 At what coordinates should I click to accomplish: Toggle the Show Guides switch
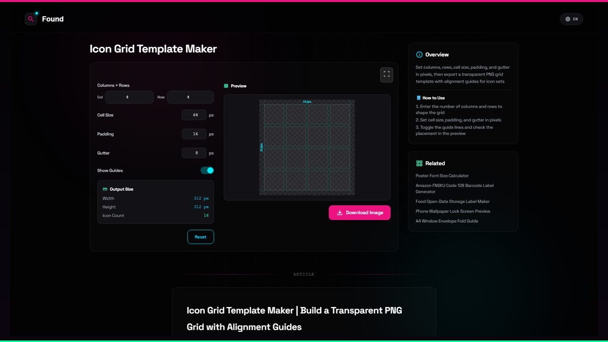click(207, 171)
